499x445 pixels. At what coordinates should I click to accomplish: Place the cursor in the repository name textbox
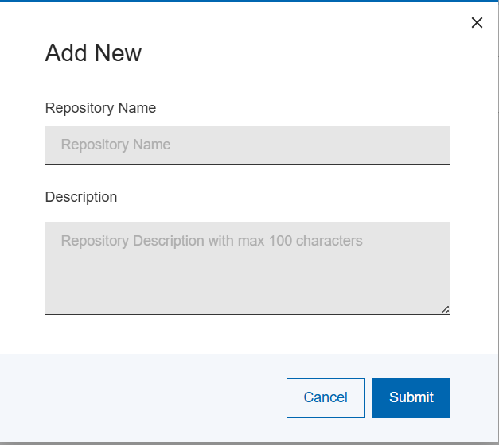(x=248, y=145)
